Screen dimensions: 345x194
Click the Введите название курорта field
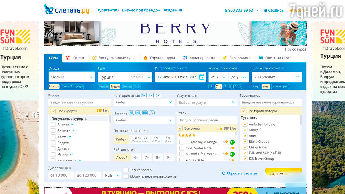point(80,102)
